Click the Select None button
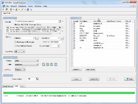 click(x=90, y=69)
